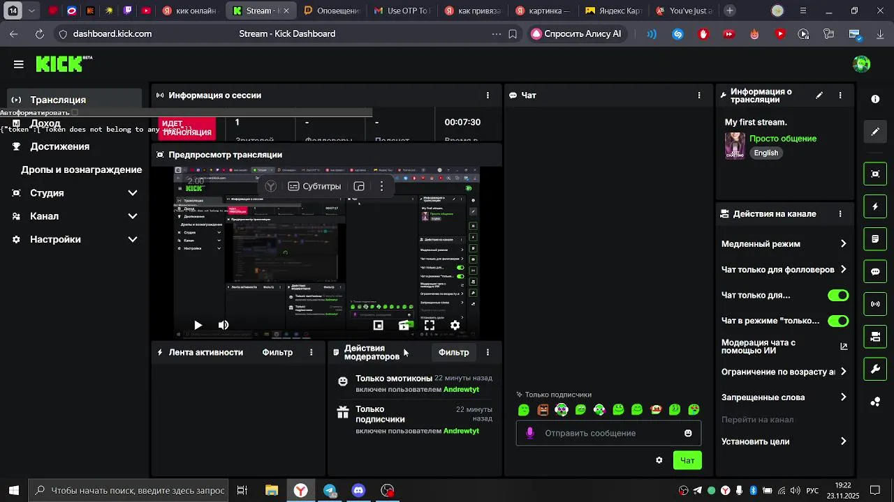Mute the stream preview volume

point(223,325)
